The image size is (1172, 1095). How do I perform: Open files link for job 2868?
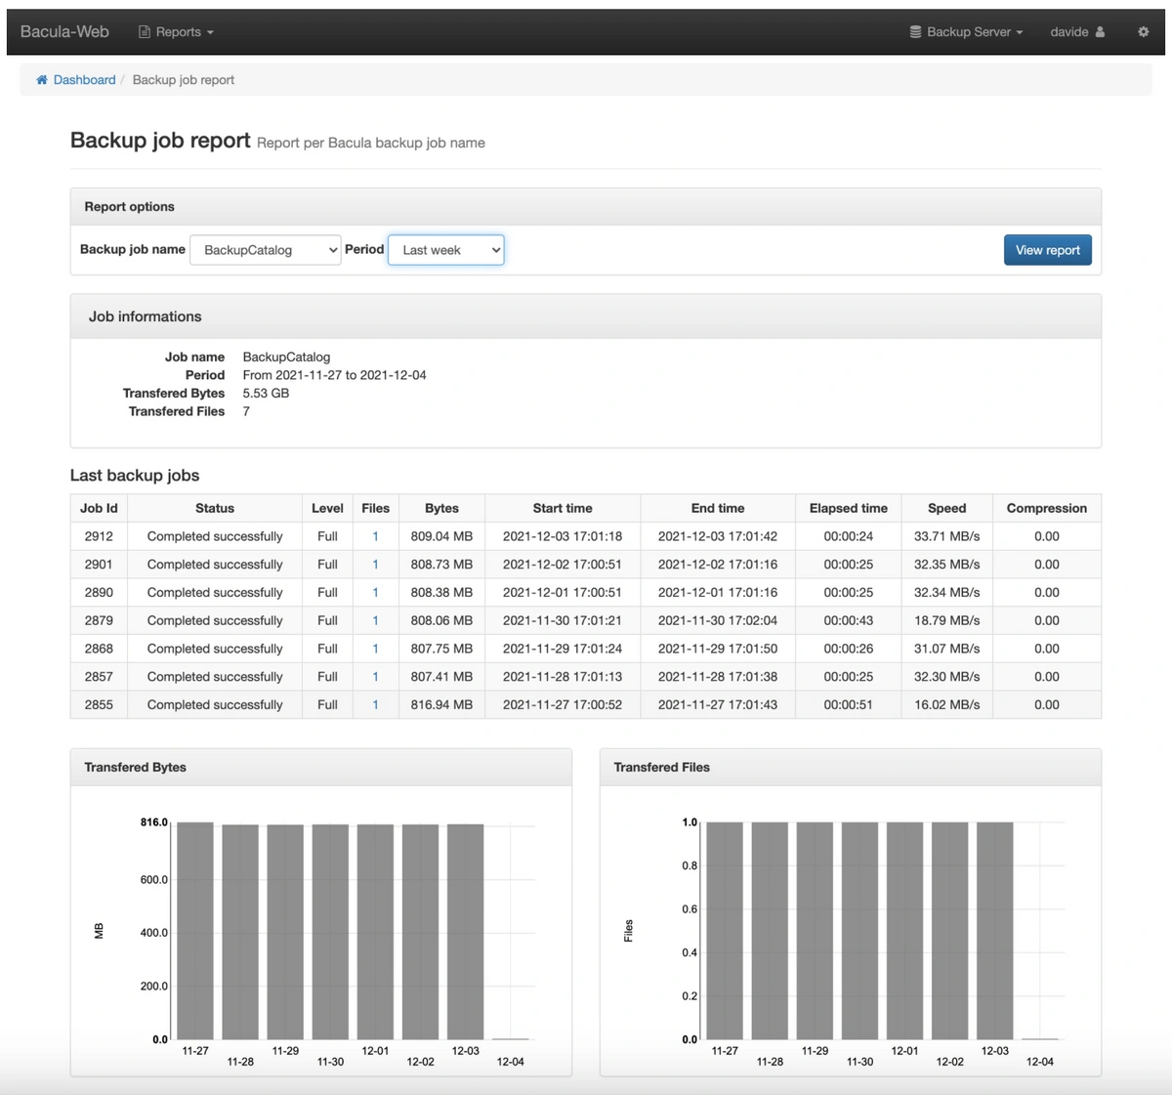375,649
